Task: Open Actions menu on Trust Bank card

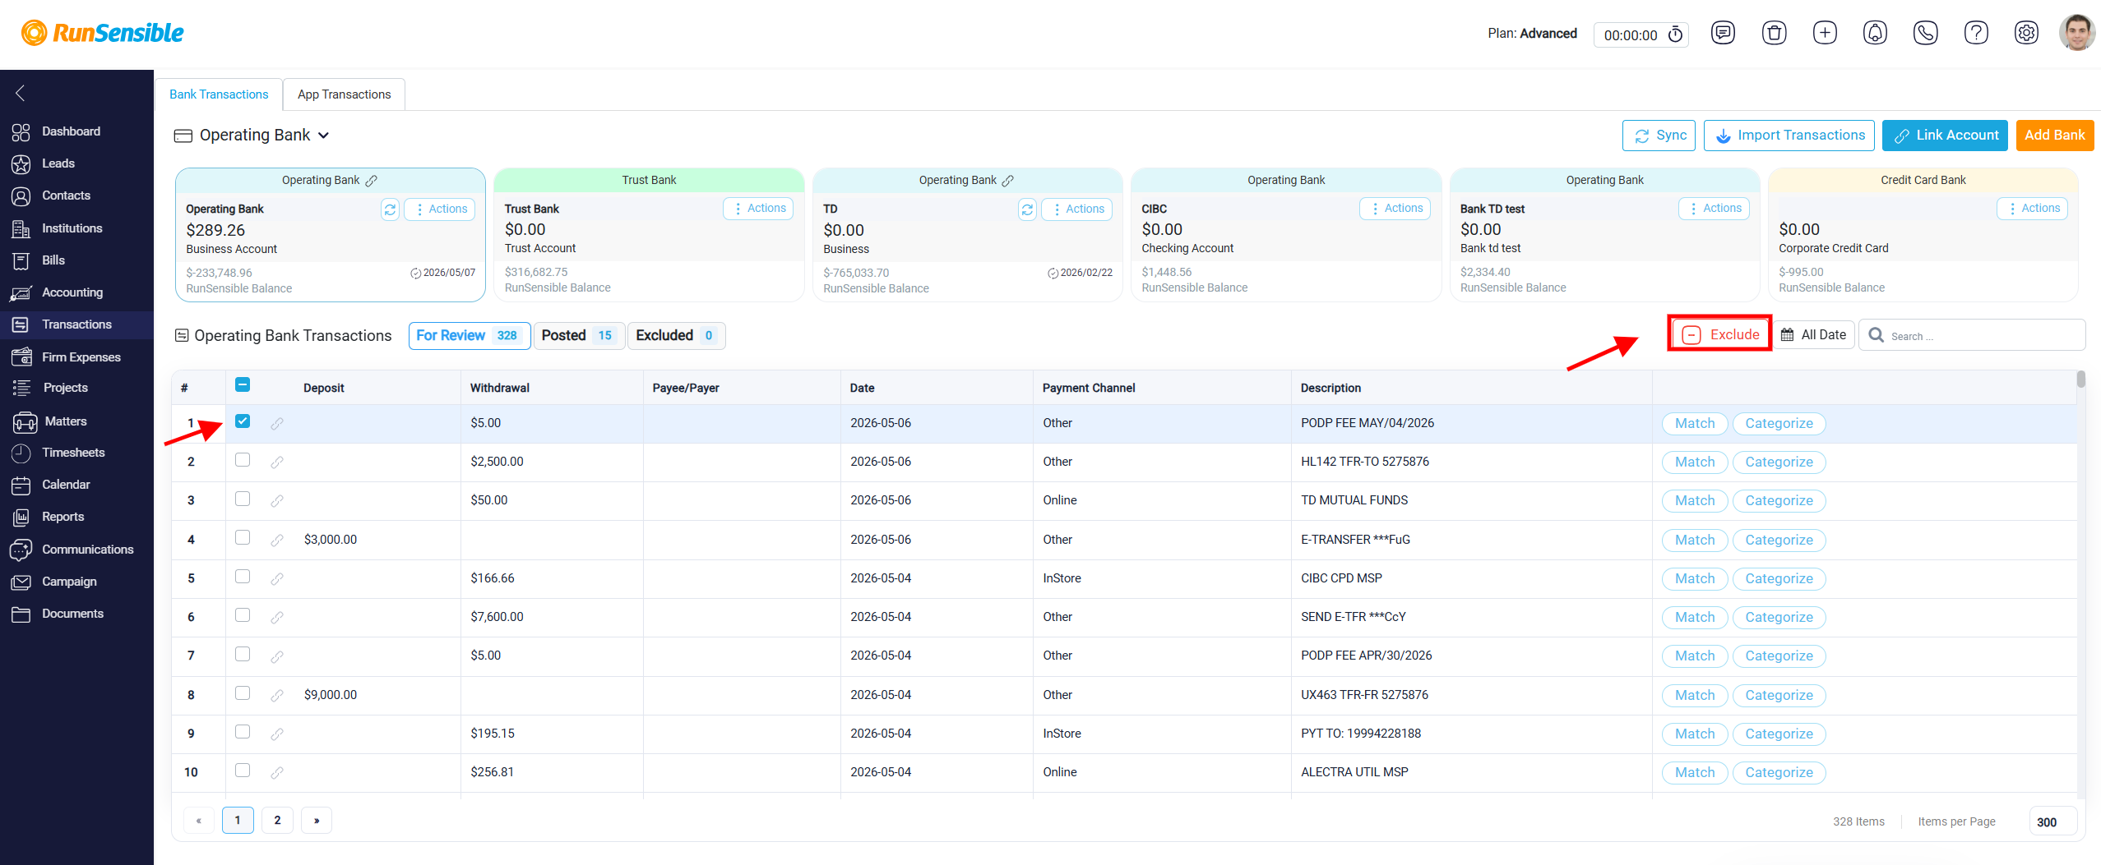Action: pos(759,208)
